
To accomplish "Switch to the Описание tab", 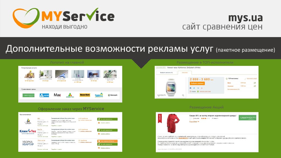I will (185, 72).
